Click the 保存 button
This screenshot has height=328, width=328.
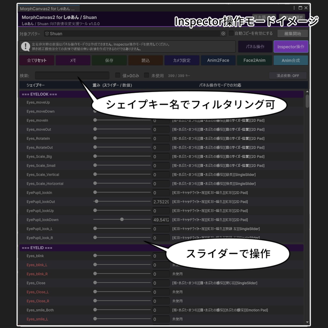[x=109, y=61]
